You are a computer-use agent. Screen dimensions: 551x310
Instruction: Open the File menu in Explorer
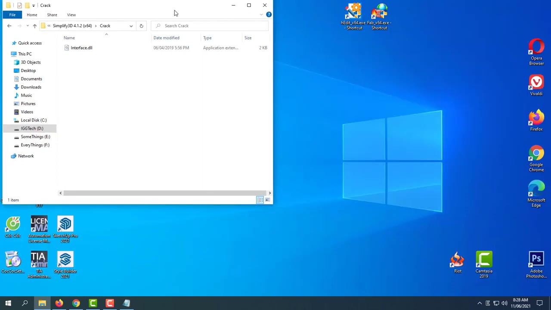[x=12, y=15]
